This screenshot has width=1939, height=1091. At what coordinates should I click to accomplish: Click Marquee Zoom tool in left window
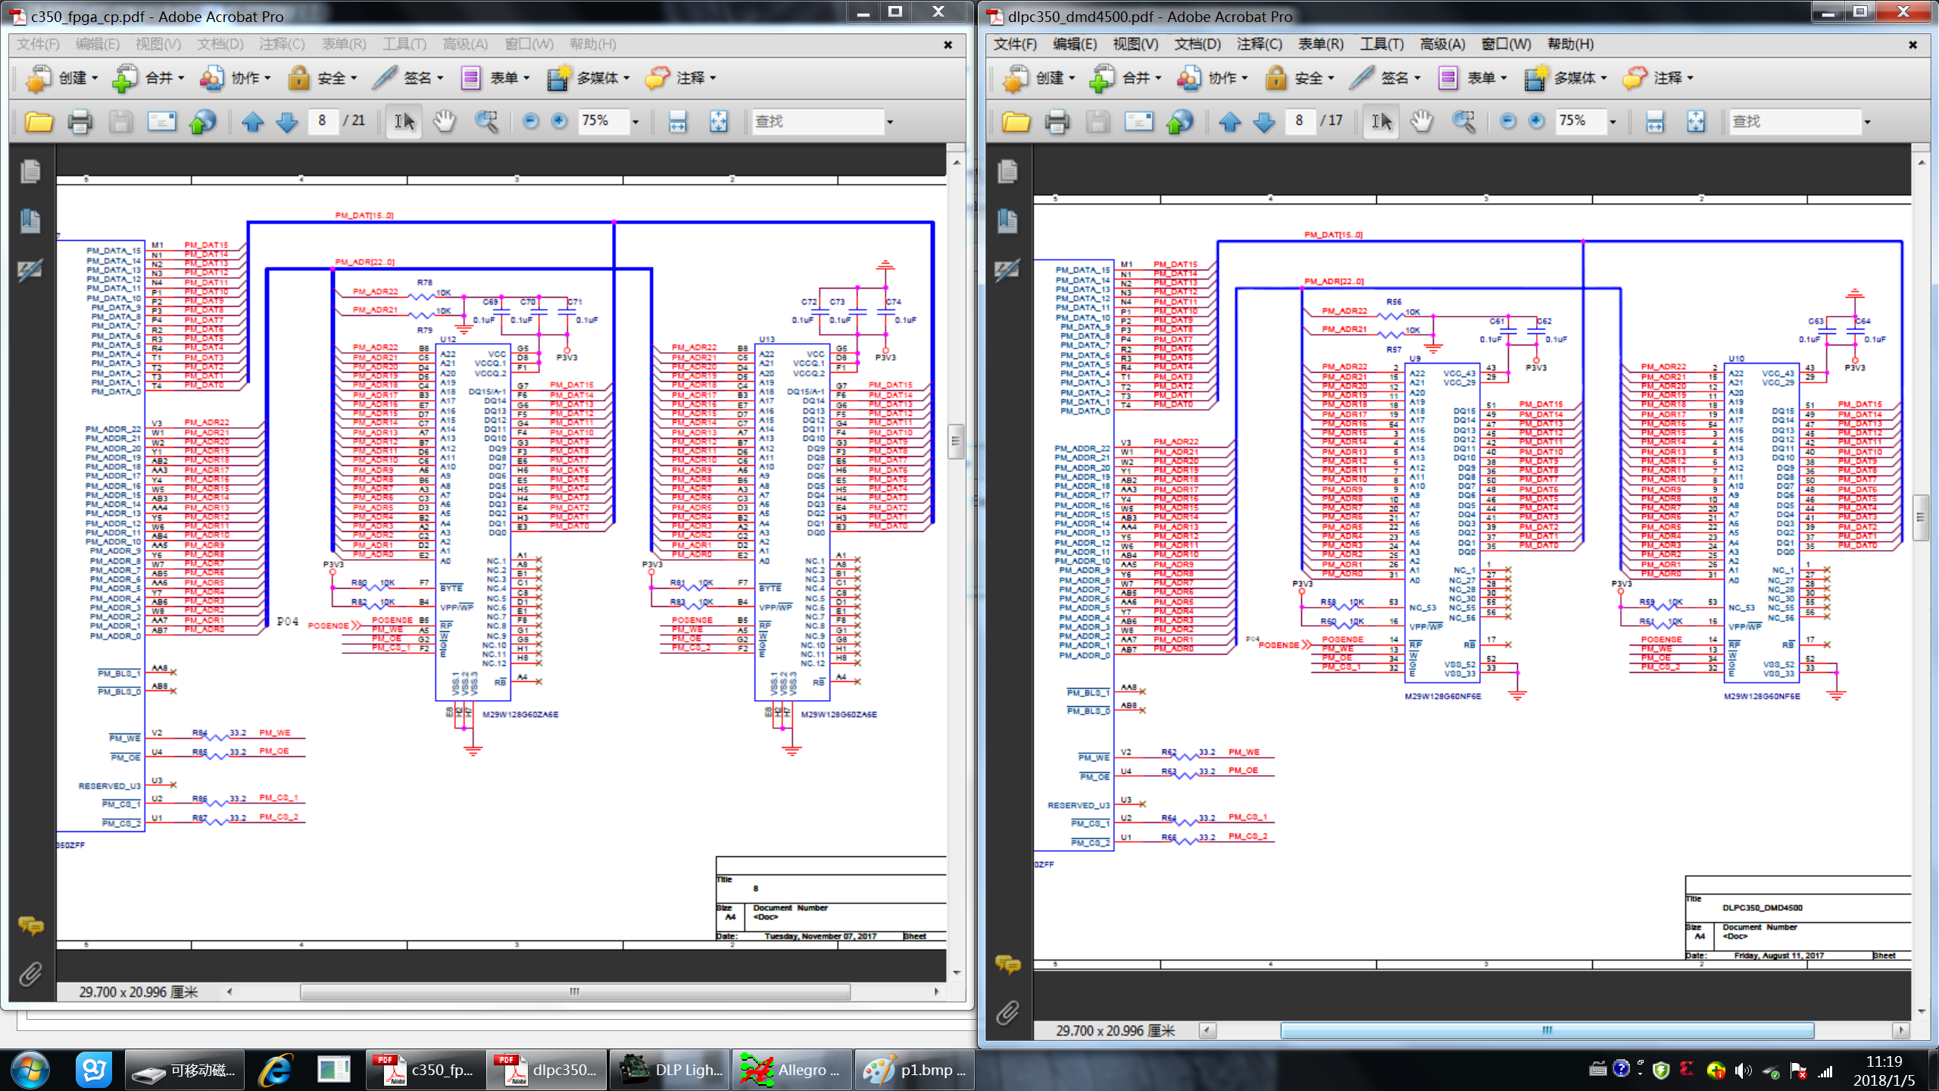[x=486, y=121]
